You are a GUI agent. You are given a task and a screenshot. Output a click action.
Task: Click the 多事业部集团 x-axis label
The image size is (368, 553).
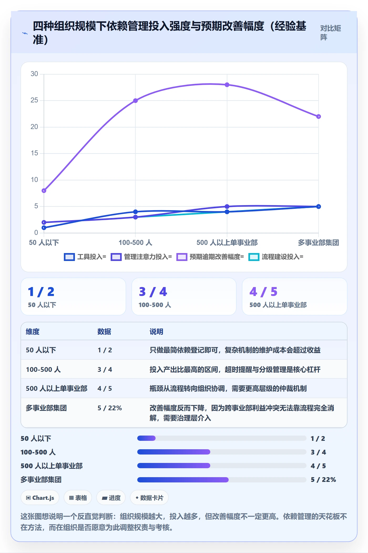click(319, 243)
